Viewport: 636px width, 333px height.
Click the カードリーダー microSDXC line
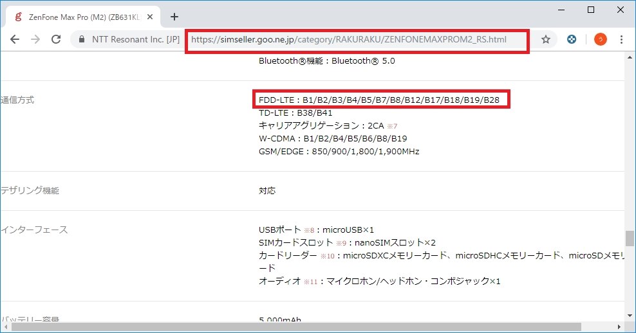(442, 256)
